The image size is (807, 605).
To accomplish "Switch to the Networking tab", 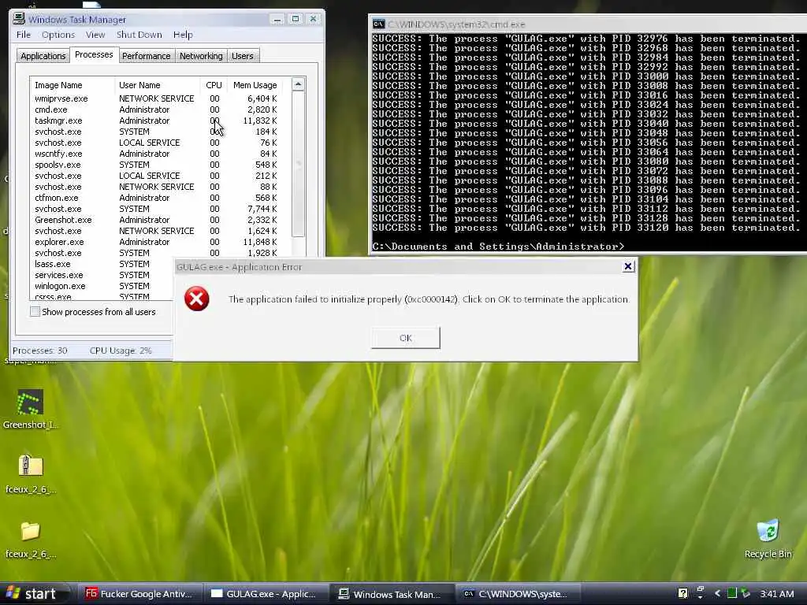I will tap(201, 56).
